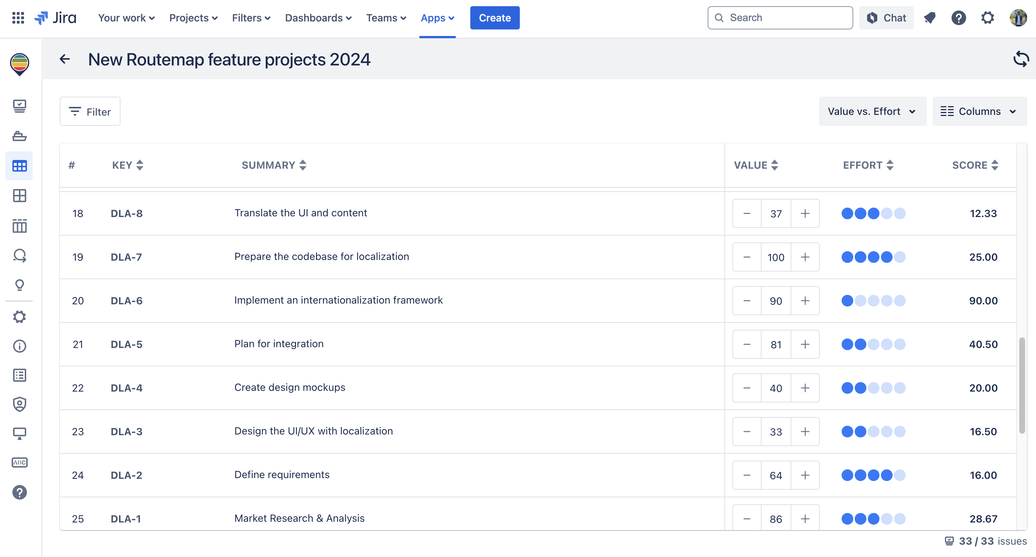Select the sprint loop icon in sidebar
The height and width of the screenshot is (557, 1036).
(x=19, y=256)
